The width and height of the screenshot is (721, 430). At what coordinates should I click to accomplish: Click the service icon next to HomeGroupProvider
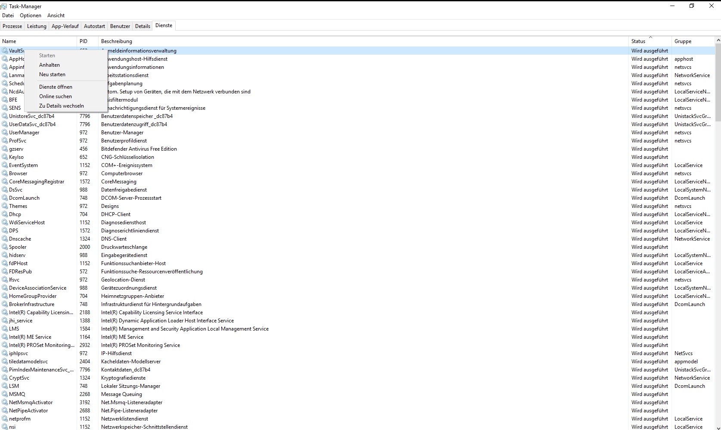(5, 296)
